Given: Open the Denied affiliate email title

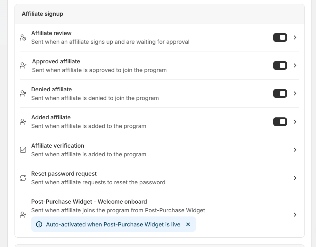Looking at the screenshot, I should coord(51,89).
